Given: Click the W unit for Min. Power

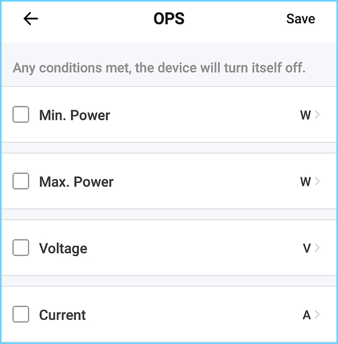Looking at the screenshot, I should click(305, 115).
